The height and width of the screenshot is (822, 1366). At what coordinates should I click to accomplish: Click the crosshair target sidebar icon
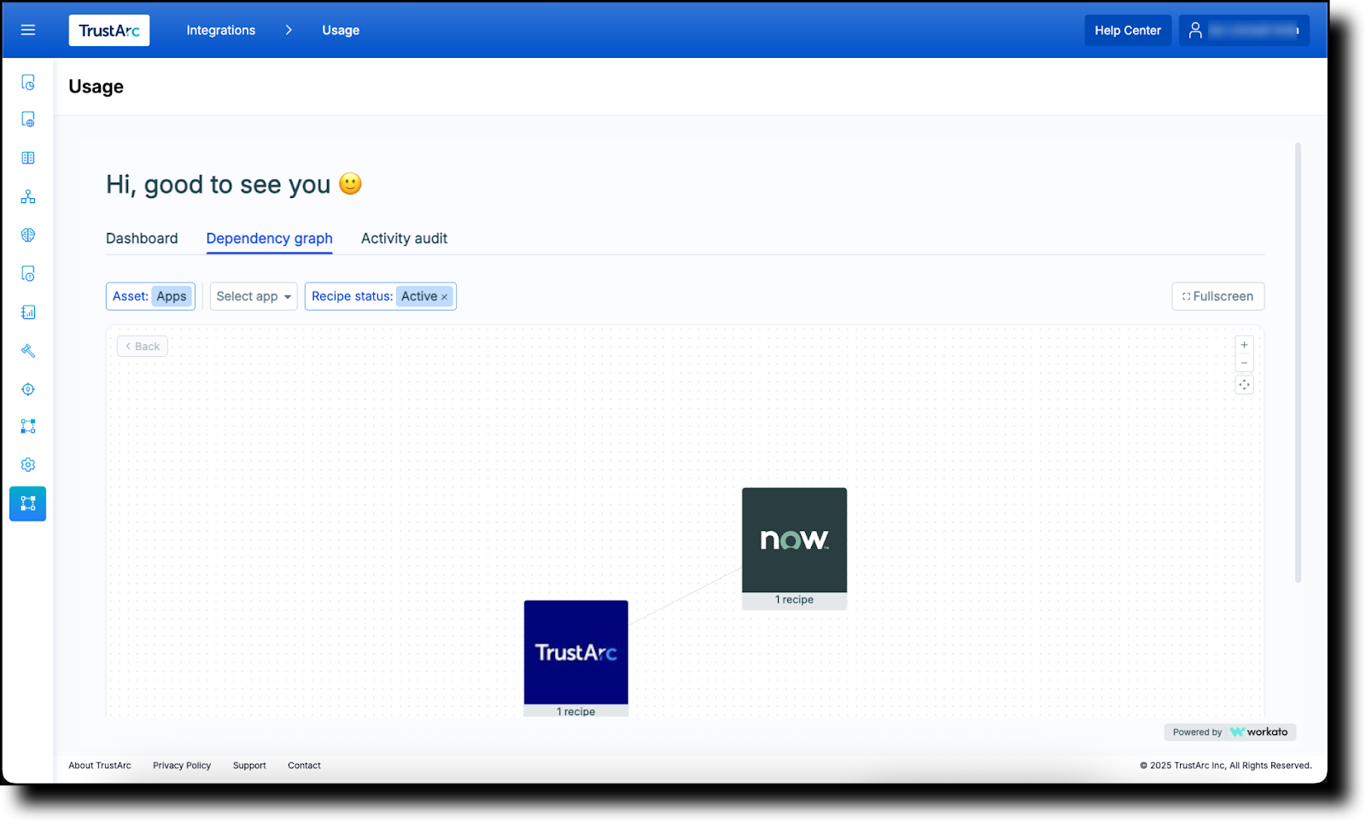[x=28, y=389]
